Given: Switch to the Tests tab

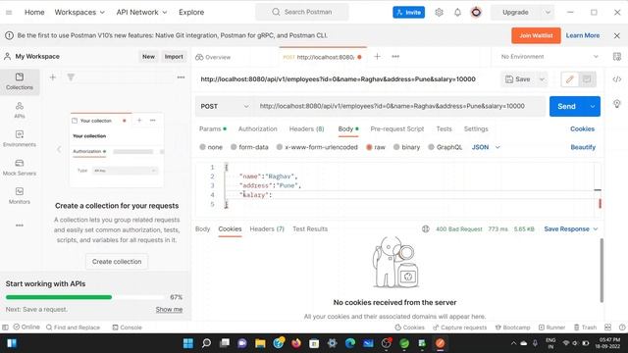Looking at the screenshot, I should pos(444,128).
